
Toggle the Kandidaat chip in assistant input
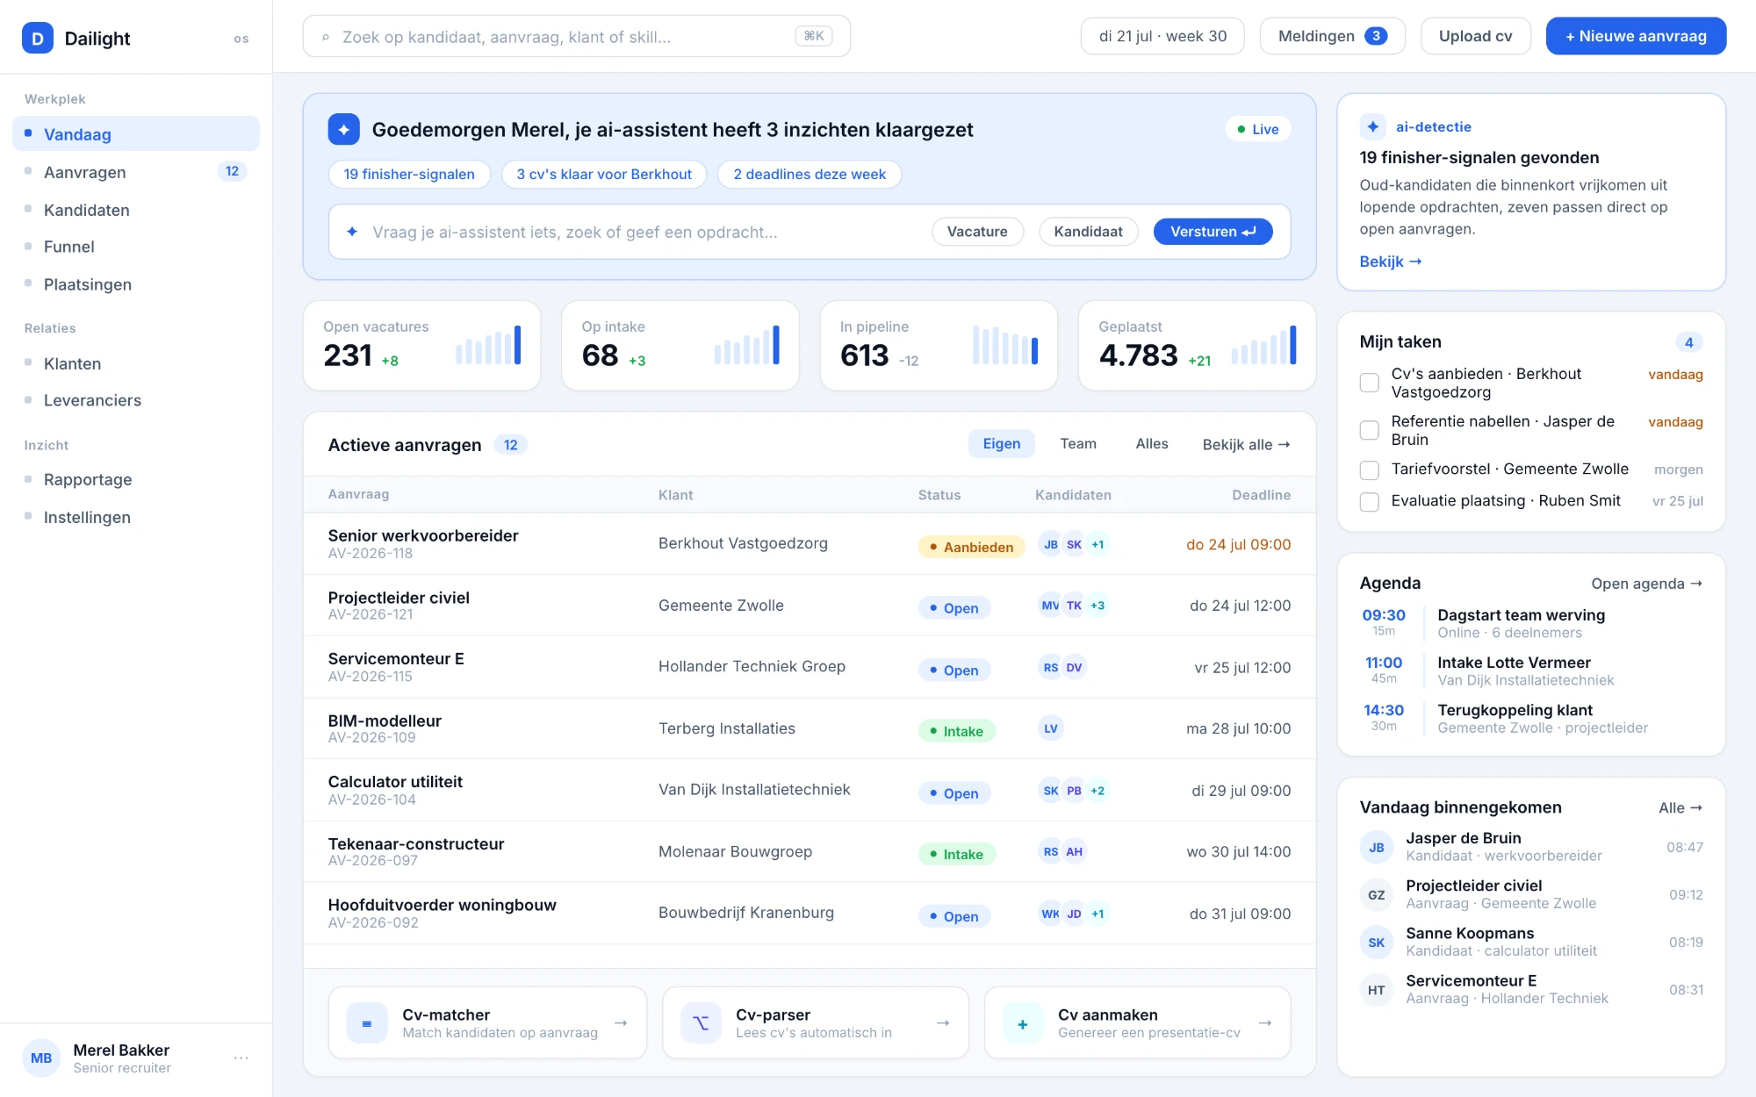tap(1088, 232)
